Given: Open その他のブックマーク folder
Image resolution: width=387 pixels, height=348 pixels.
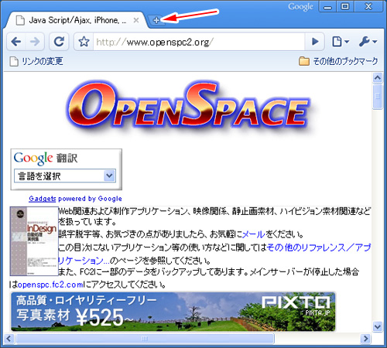Looking at the screenshot, I should click(x=338, y=61).
